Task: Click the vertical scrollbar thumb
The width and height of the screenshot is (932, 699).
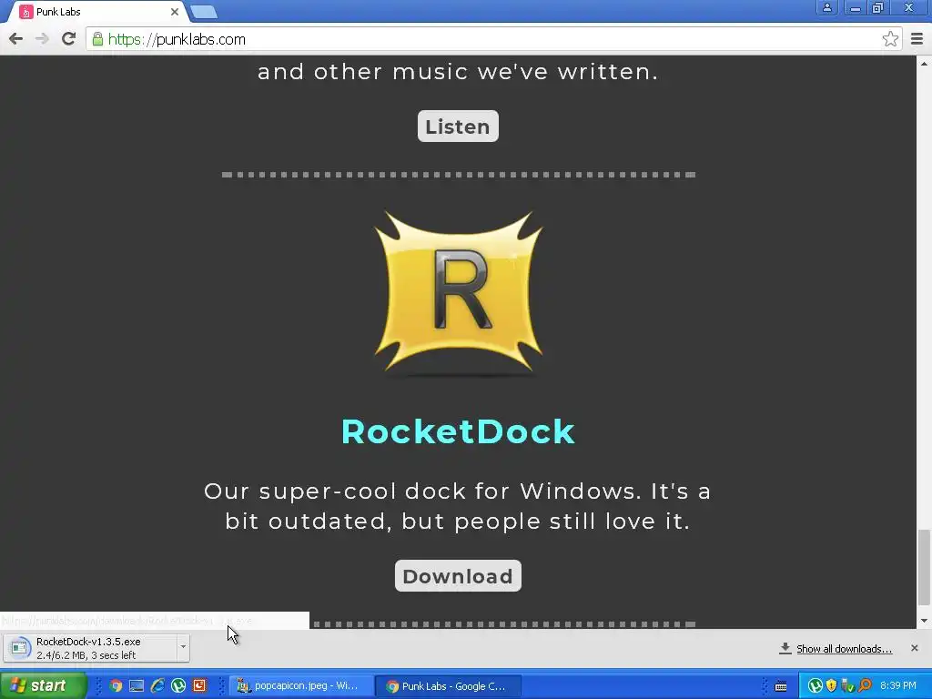Action: tap(924, 567)
